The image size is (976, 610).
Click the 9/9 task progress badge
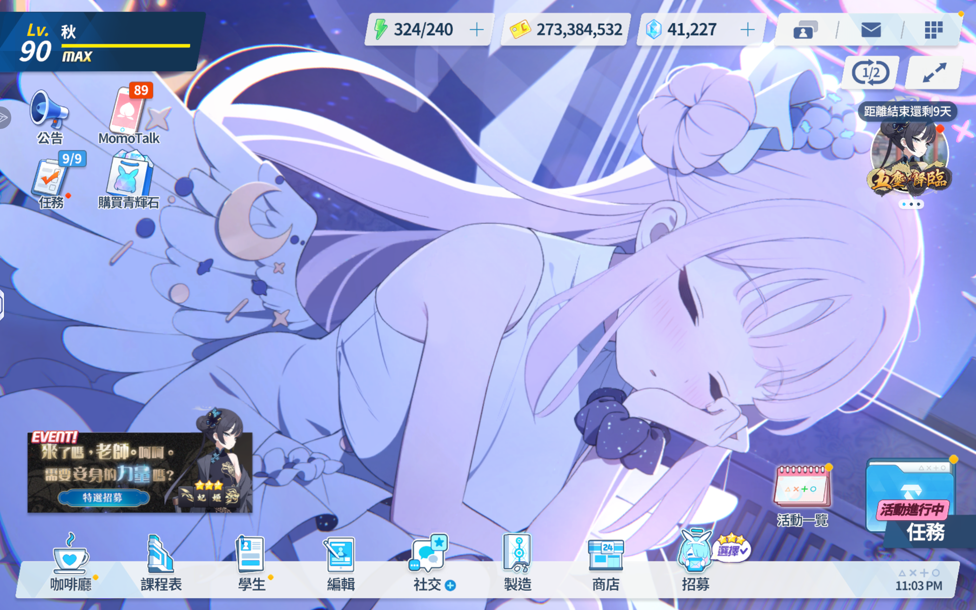[72, 158]
